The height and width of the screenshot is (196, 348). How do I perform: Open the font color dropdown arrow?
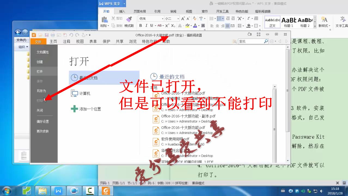pyautogui.click(x=199, y=25)
